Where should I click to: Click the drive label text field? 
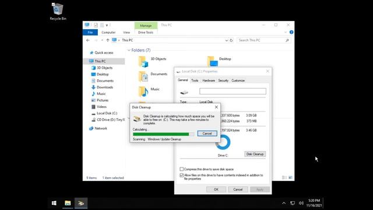tap(233, 91)
